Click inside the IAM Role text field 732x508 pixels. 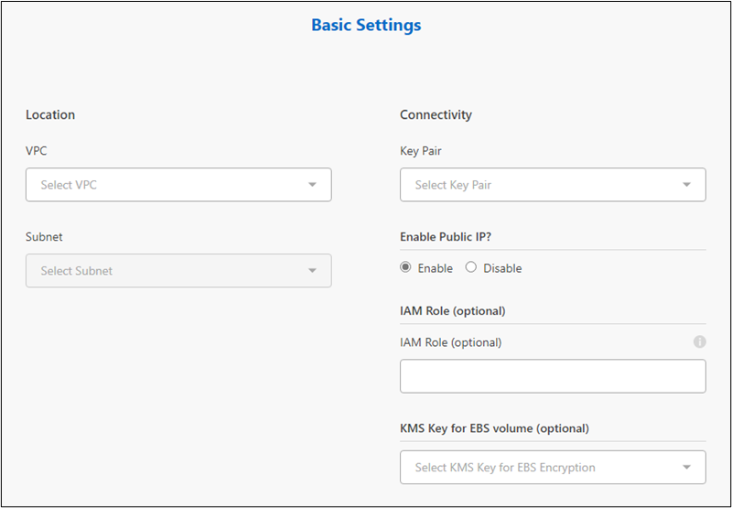coord(553,376)
